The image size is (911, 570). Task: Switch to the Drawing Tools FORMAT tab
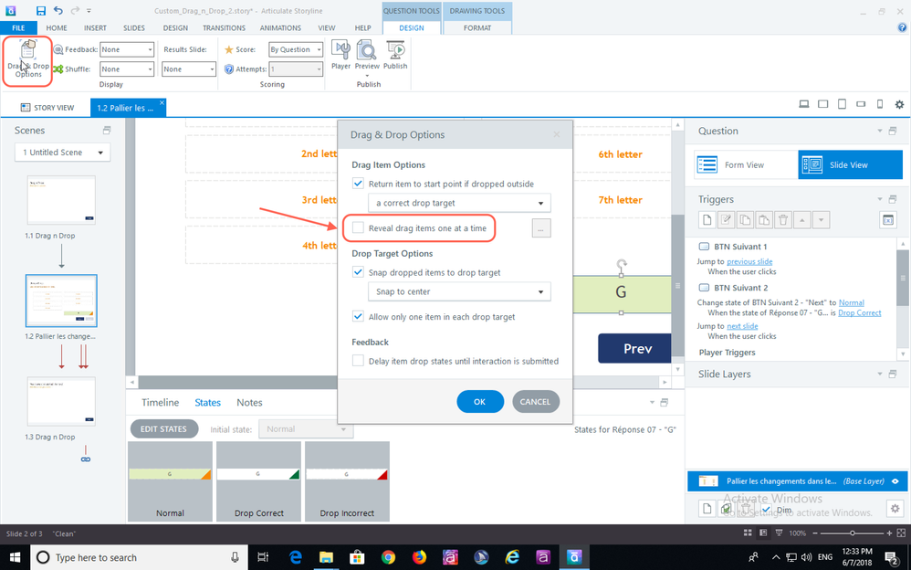click(x=477, y=27)
